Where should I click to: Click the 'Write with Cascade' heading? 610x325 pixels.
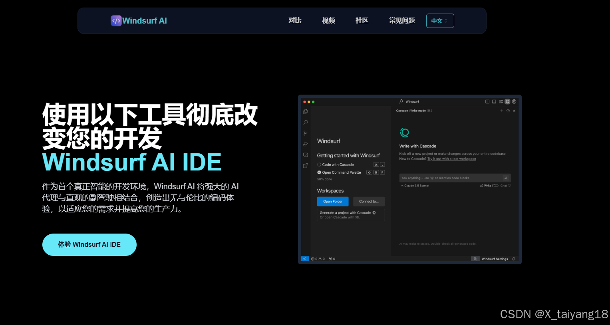[x=417, y=146]
